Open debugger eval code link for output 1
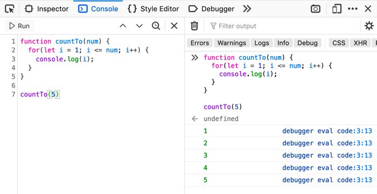 coord(327,131)
